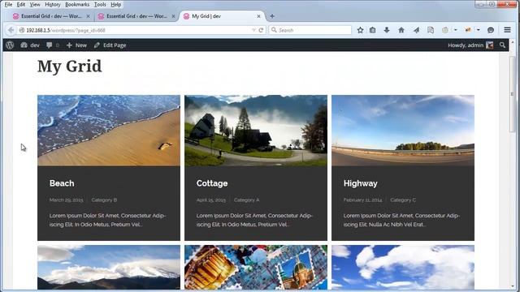Open the View menu

(35, 4)
